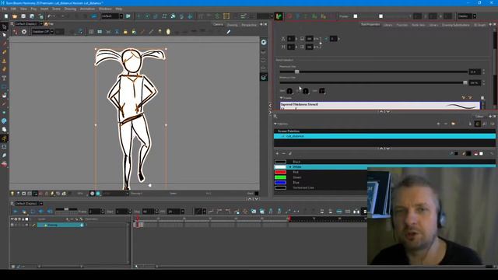Select the Scene Palettes header row

384,131
